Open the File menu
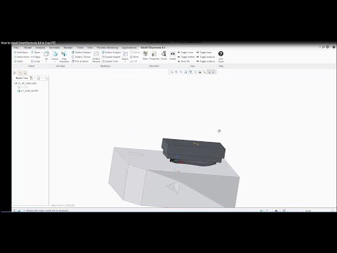337x253 pixels. (x=16, y=48)
